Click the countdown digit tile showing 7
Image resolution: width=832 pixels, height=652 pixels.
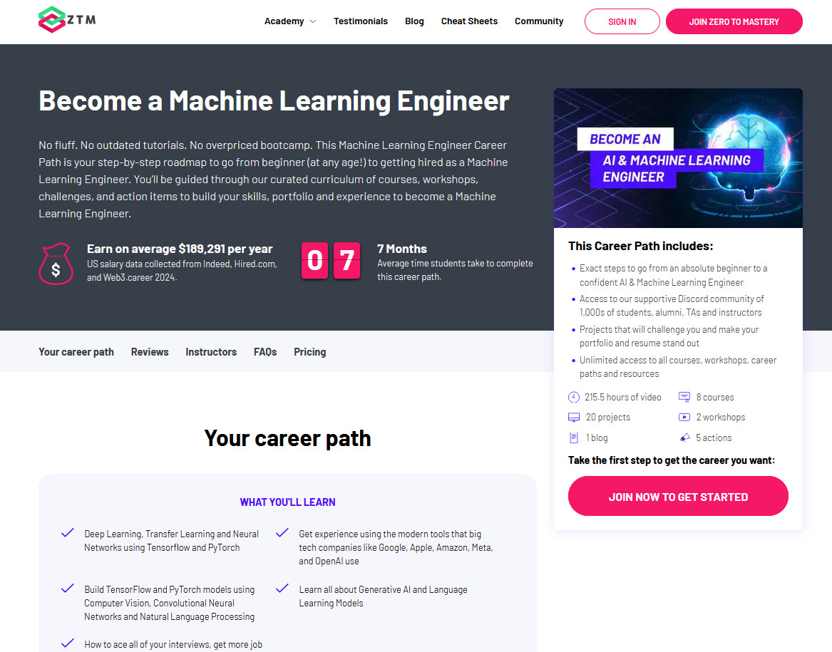[347, 261]
